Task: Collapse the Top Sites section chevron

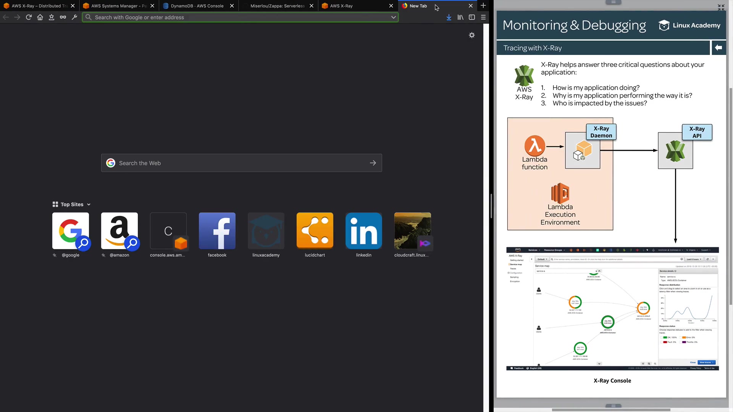Action: coord(89,204)
